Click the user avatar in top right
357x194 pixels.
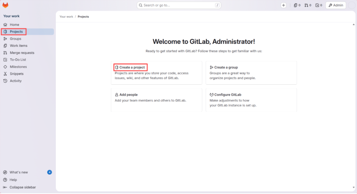[x=352, y=5]
